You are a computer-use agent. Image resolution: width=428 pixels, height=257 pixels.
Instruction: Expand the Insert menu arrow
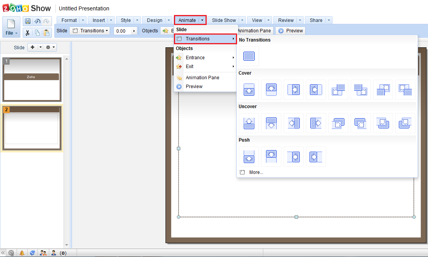[x=111, y=20]
